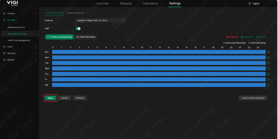Image resolution: width=278 pixels, height=139 pixels.
Task: Click the Cancel button
Action: click(x=65, y=98)
